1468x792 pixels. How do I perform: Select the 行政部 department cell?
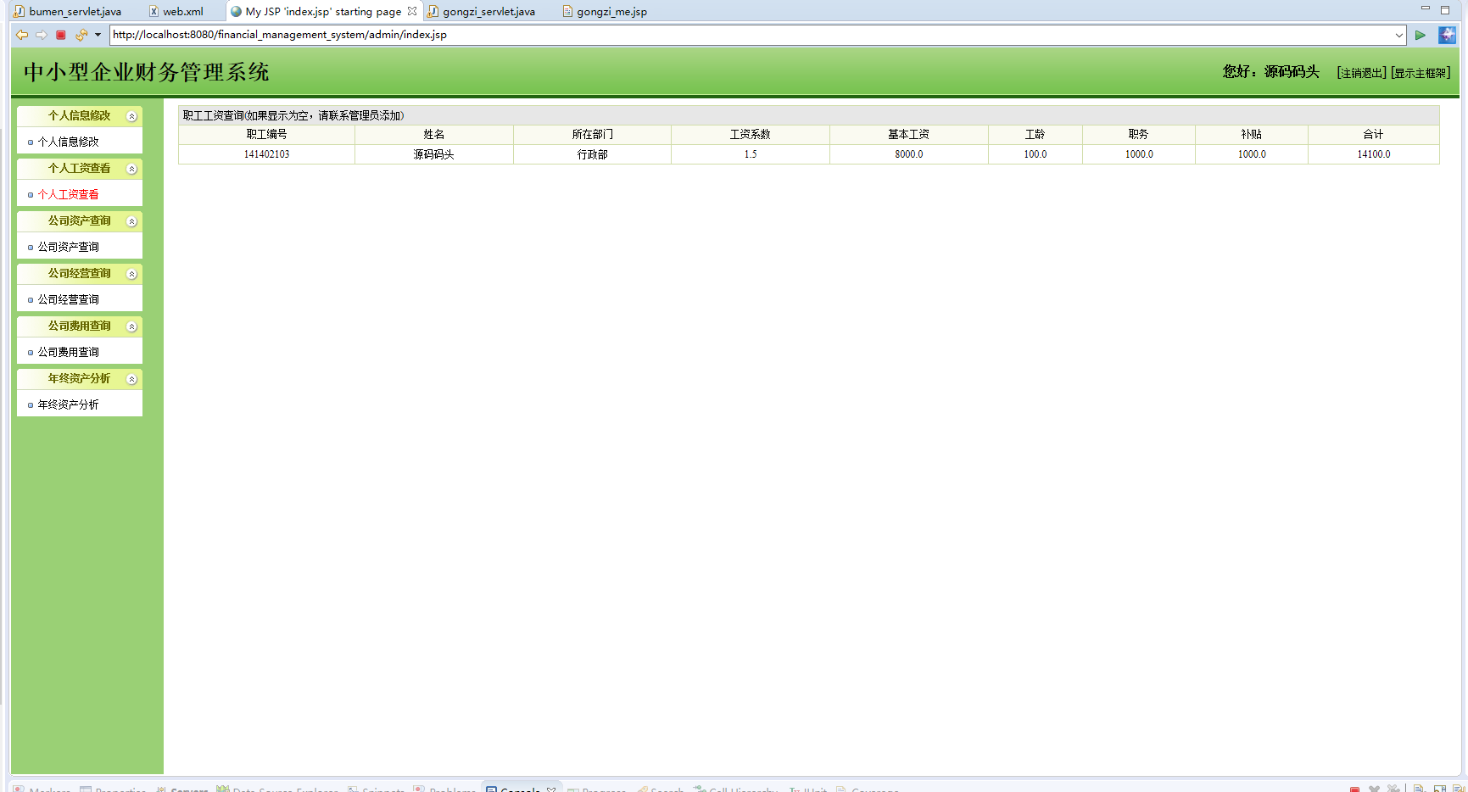(592, 154)
